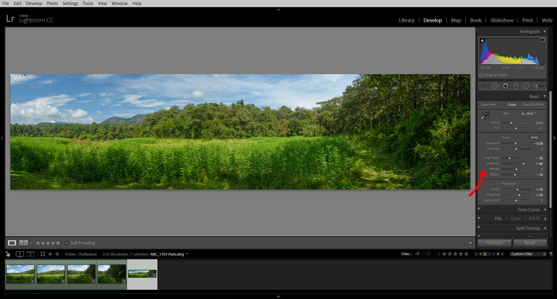
Task: Select the Graduated Filter tool
Action: pos(516,86)
